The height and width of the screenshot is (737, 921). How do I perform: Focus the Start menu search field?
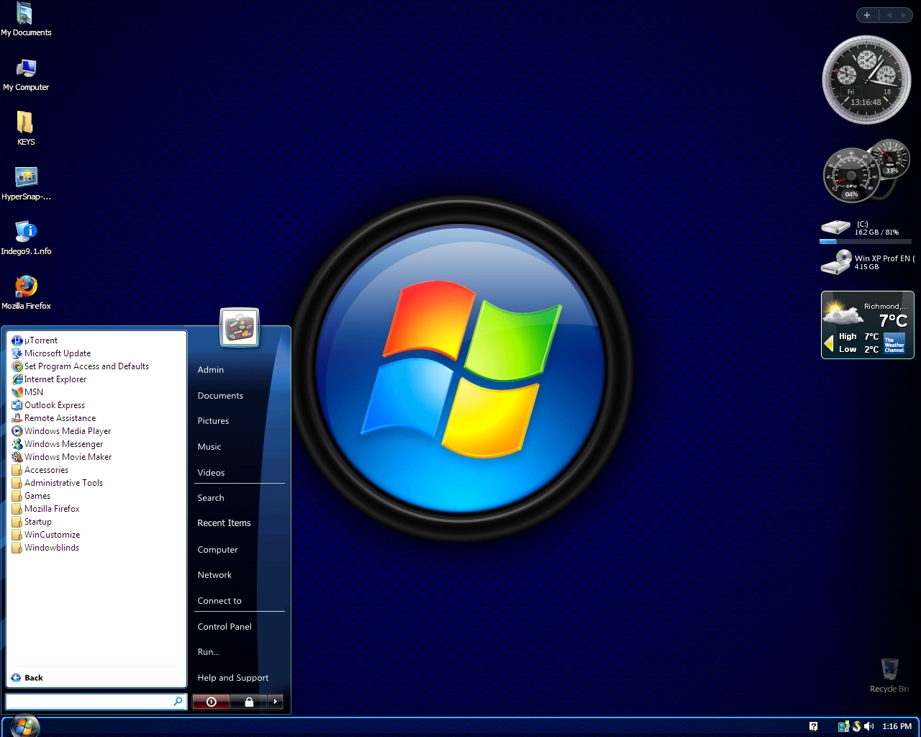(x=96, y=701)
